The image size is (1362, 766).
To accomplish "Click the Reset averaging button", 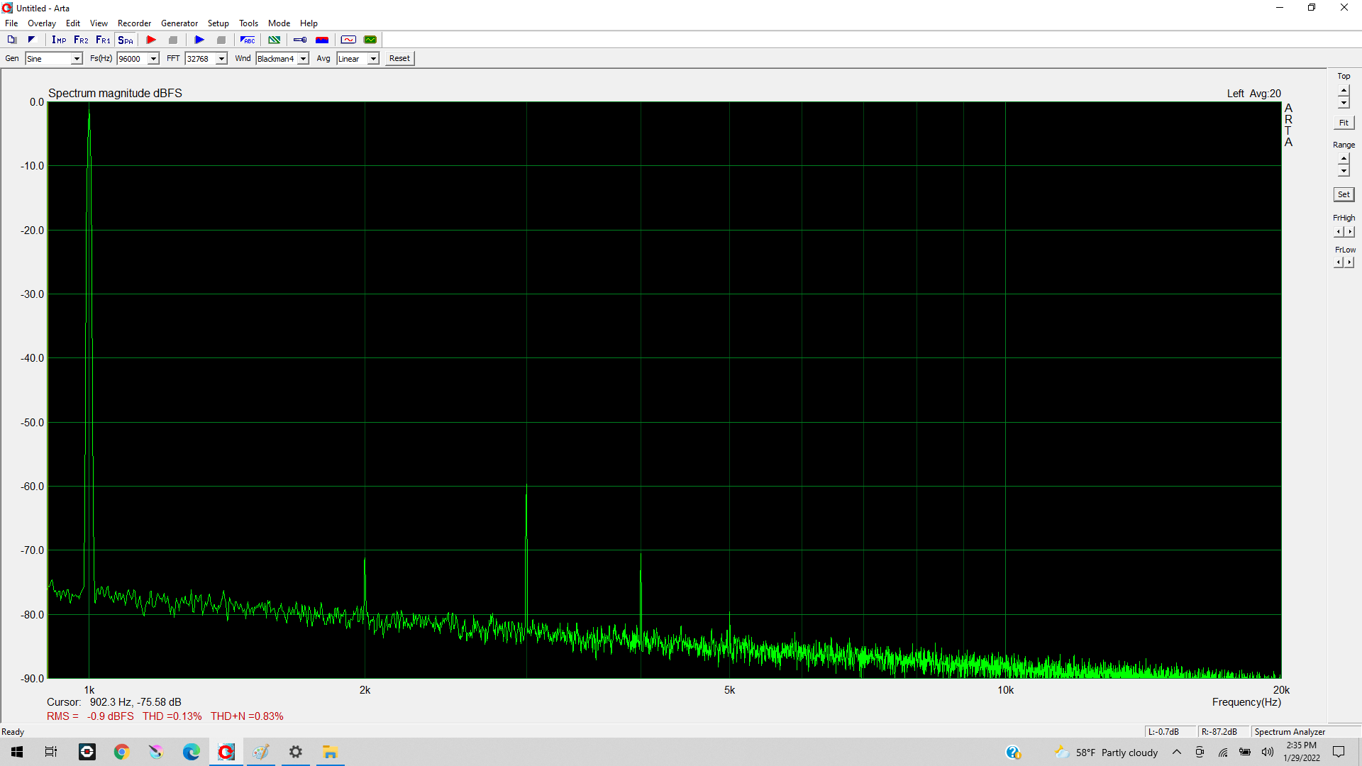I will [x=399, y=59].
